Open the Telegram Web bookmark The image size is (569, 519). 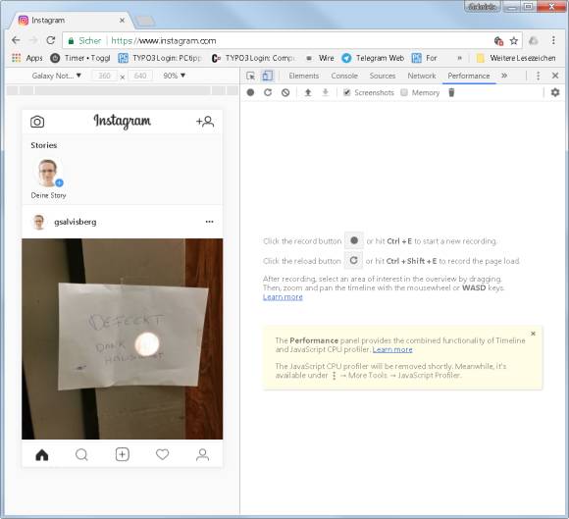[373, 58]
